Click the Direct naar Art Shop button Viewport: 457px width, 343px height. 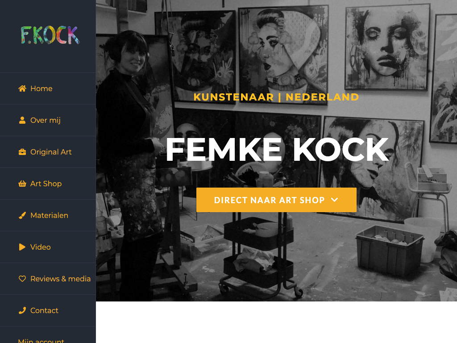pos(276,200)
